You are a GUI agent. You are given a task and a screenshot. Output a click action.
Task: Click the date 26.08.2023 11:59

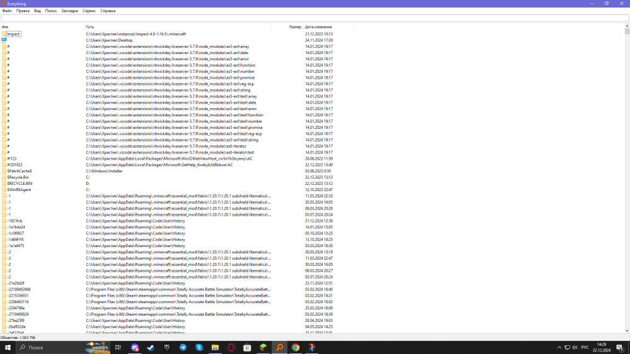coord(319,158)
